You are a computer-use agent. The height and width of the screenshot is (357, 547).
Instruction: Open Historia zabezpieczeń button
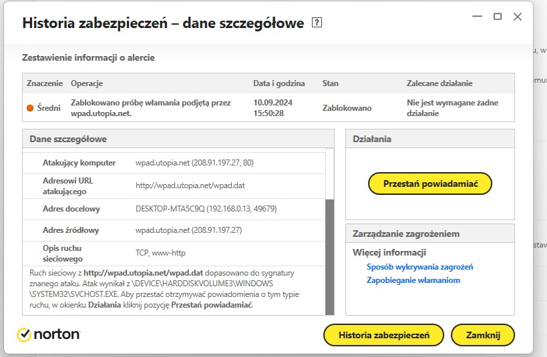(384, 335)
